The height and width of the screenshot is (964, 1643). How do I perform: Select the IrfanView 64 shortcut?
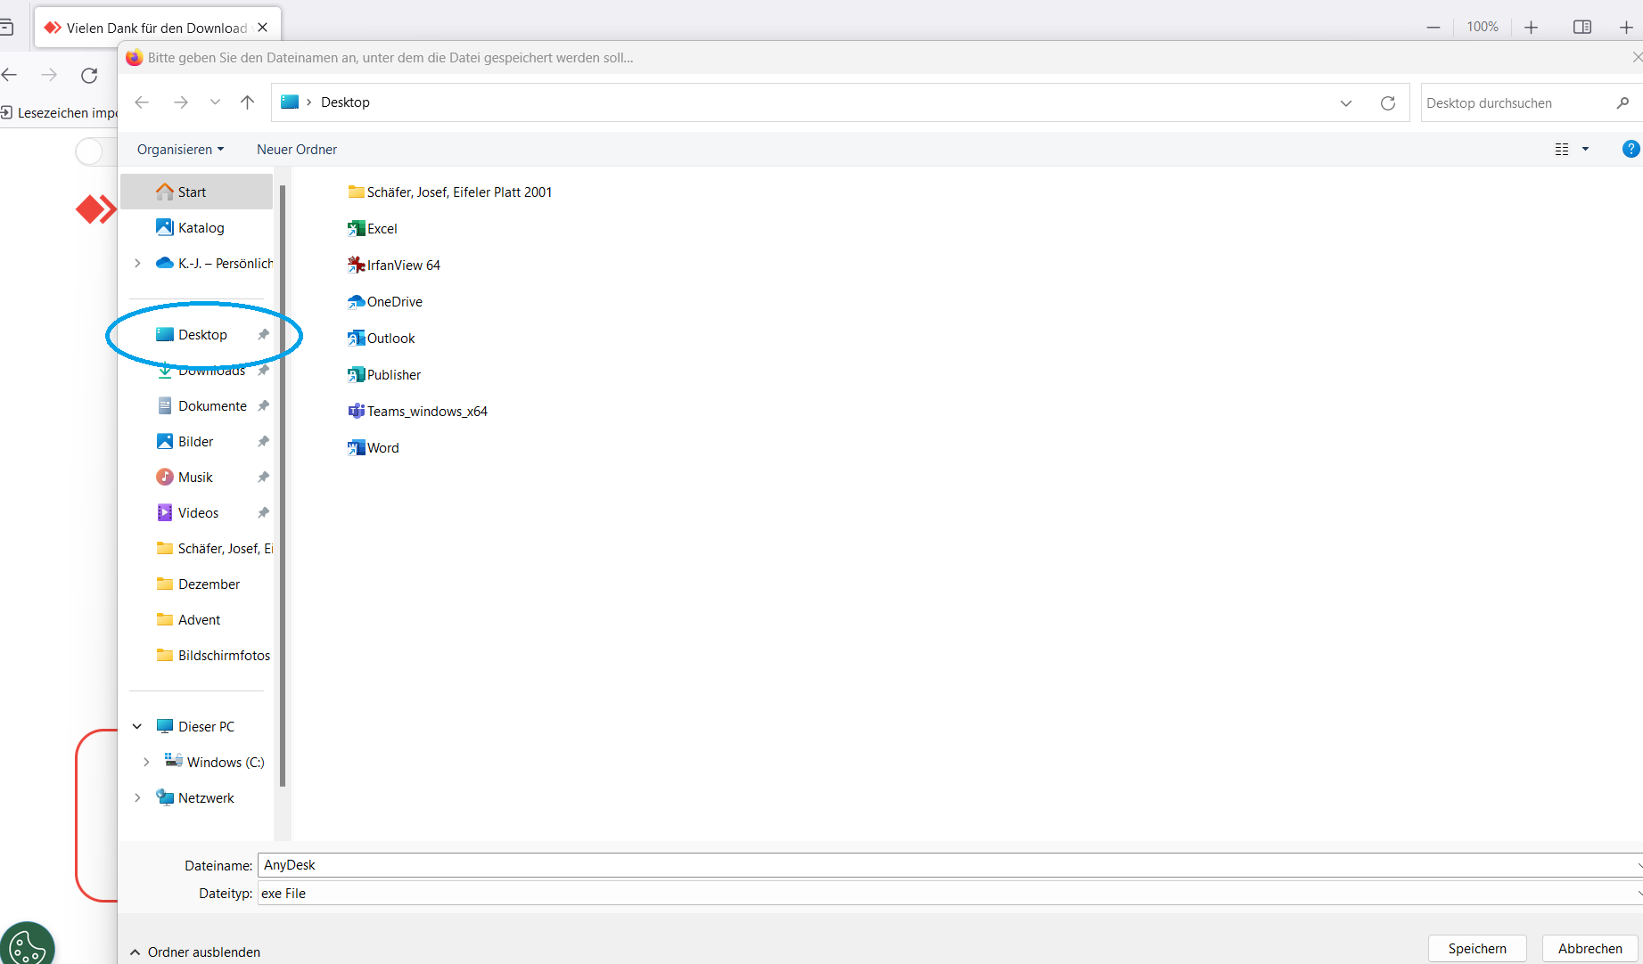403,266
